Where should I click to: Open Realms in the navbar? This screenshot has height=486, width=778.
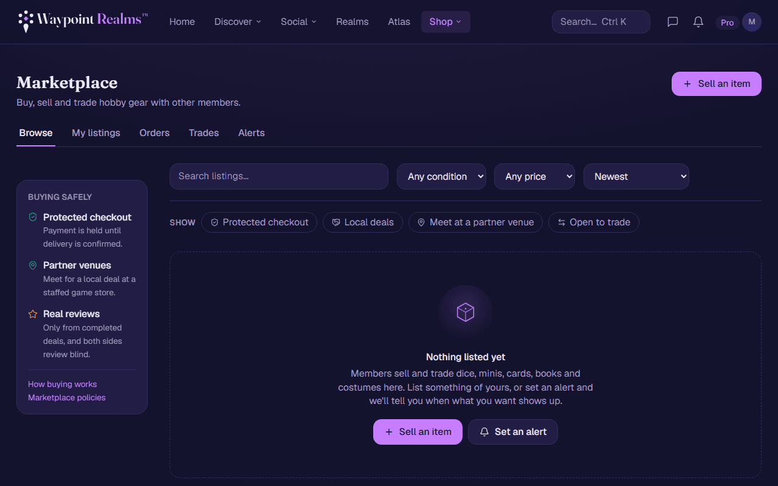pyautogui.click(x=353, y=22)
